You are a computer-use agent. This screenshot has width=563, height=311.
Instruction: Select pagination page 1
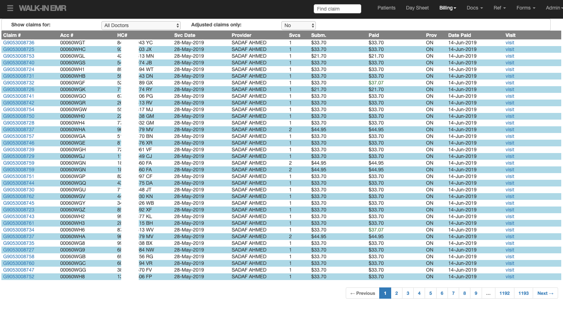point(385,293)
